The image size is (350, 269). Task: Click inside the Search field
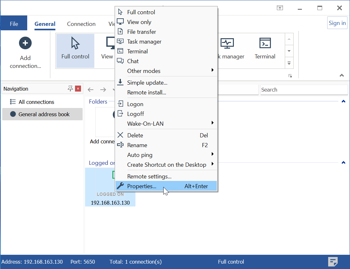pos(303,90)
